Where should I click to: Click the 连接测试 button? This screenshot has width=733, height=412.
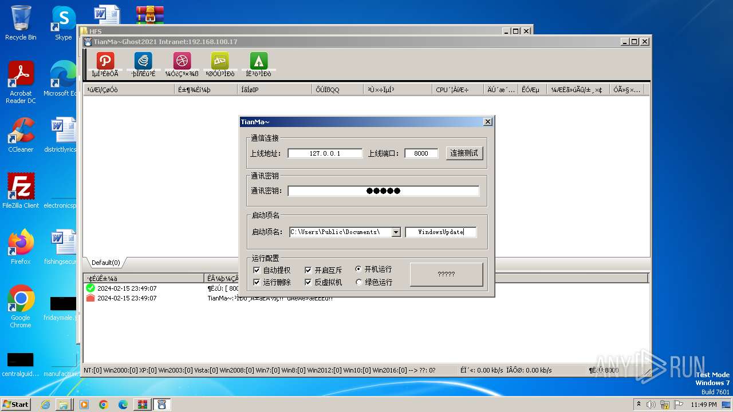pos(464,153)
